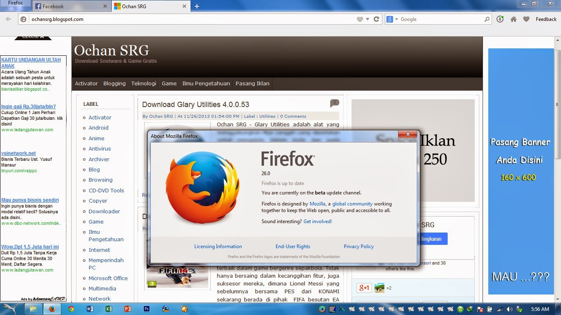Open Download Glary Utilities 4.0.0.53 post
This screenshot has height=315, width=561.
[195, 105]
